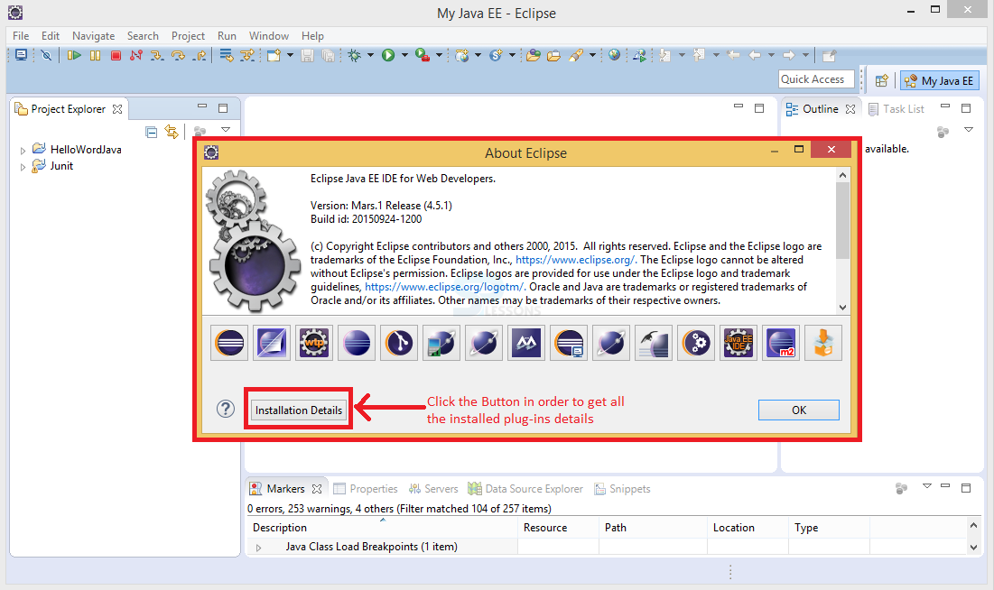Click the New wizard toolbar icon
The image size is (994, 590).
274,55
